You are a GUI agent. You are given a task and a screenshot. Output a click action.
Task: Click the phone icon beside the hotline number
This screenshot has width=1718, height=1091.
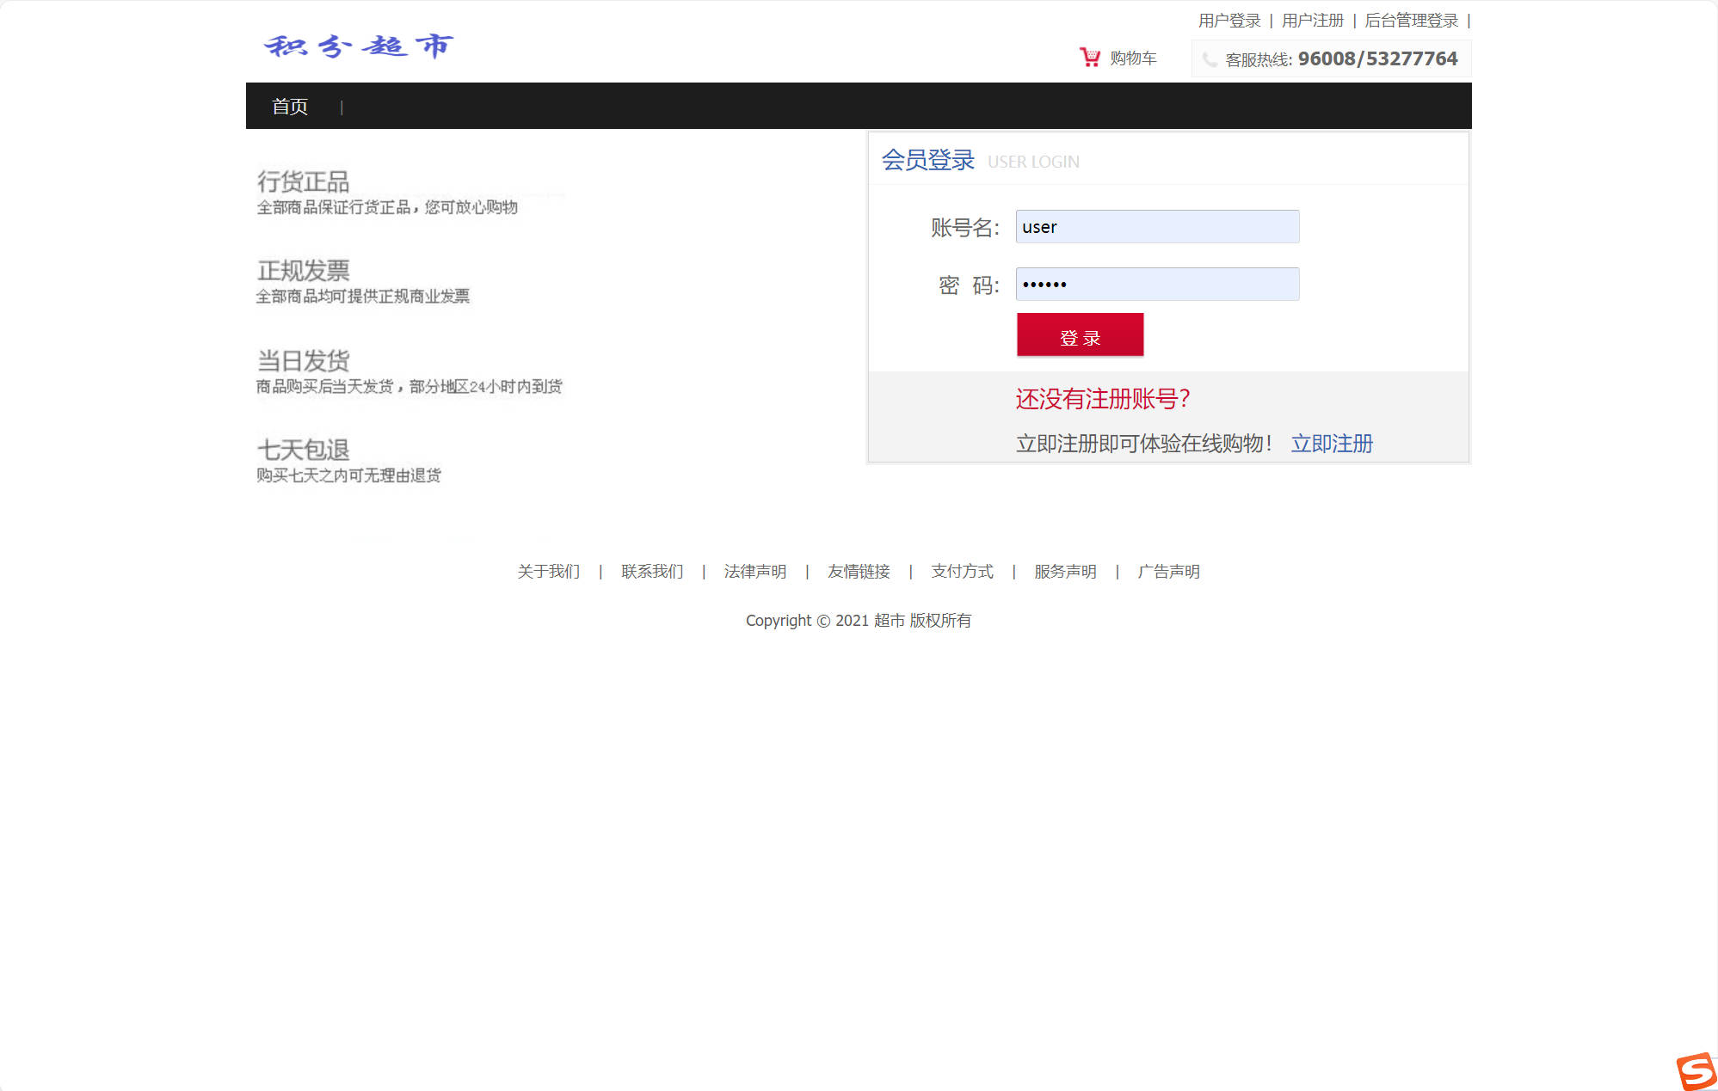[1209, 58]
